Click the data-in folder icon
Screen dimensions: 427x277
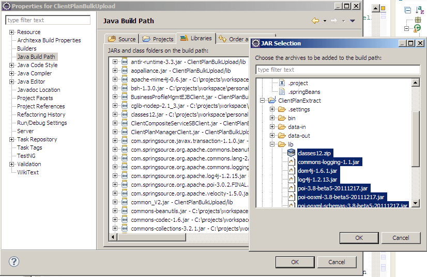click(282, 127)
